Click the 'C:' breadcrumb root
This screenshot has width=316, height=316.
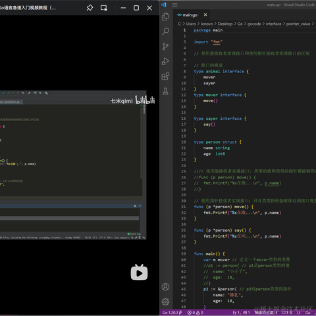[x=179, y=24]
